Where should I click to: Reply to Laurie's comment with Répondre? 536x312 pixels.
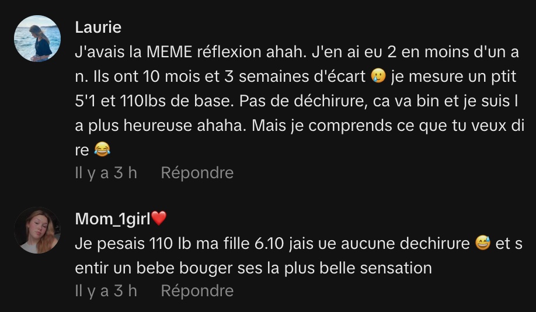tap(197, 173)
